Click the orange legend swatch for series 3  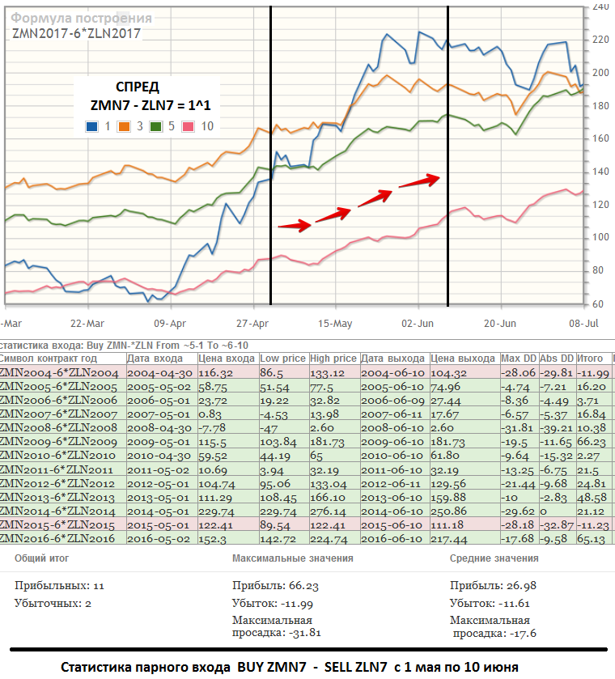pyautogui.click(x=124, y=126)
